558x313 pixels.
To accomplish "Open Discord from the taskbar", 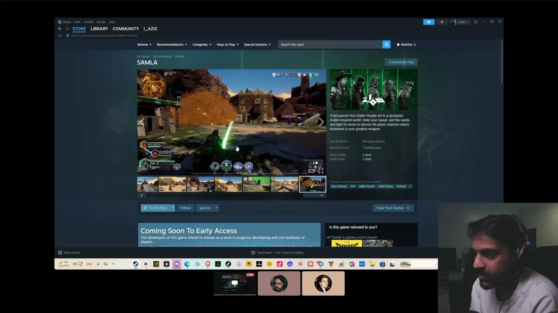I will pos(177,264).
